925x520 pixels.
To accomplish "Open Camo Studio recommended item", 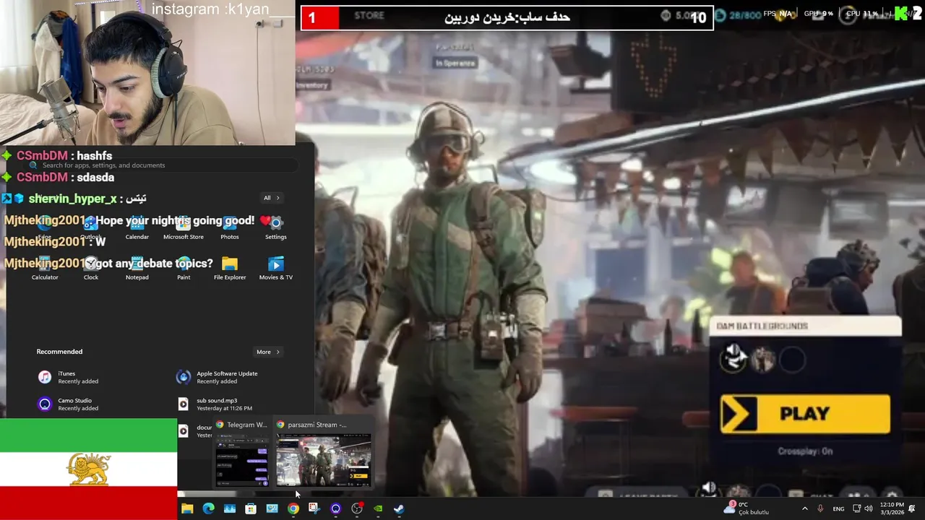I will (x=68, y=404).
